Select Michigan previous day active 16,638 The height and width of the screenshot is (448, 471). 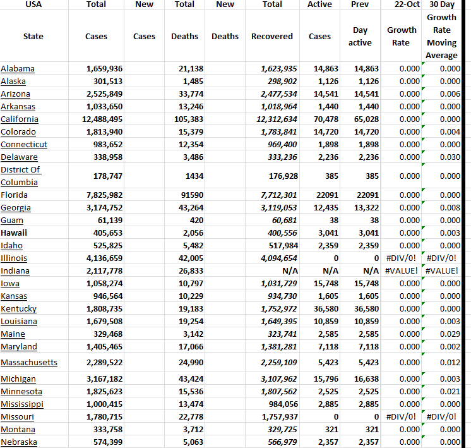(360, 379)
